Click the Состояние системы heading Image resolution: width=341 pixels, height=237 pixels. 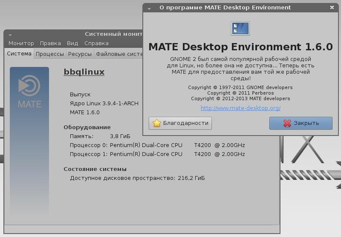95,169
